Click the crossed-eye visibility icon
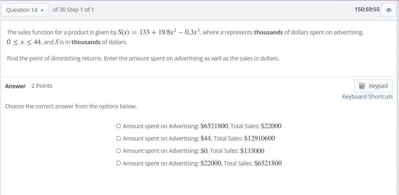Viewport: 399px width, 195px height. (389, 10)
